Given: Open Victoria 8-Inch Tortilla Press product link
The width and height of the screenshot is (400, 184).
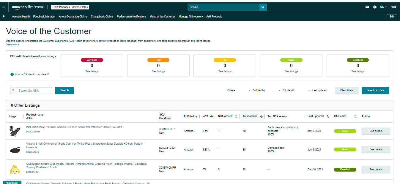Looking at the screenshot, I should click(85, 145).
